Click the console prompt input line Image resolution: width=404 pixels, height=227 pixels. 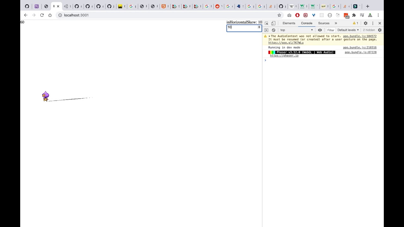tap(323, 60)
